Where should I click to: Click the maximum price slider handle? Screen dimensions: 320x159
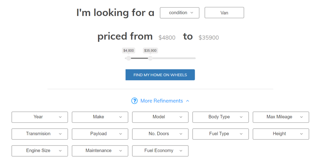[150, 58]
